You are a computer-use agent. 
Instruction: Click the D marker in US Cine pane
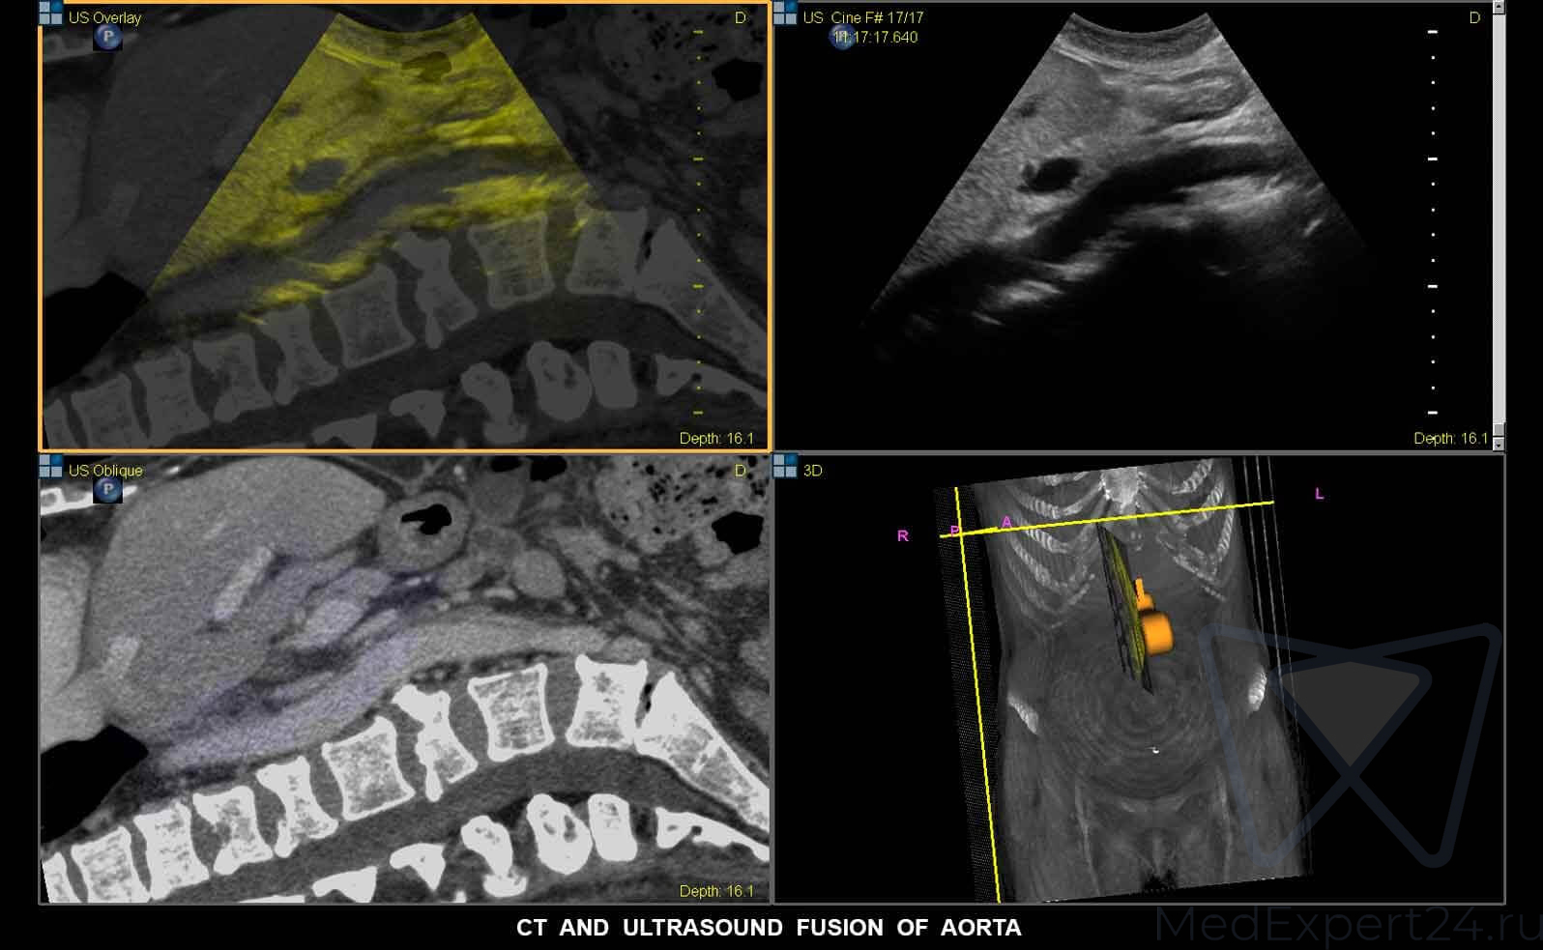pyautogui.click(x=1474, y=18)
